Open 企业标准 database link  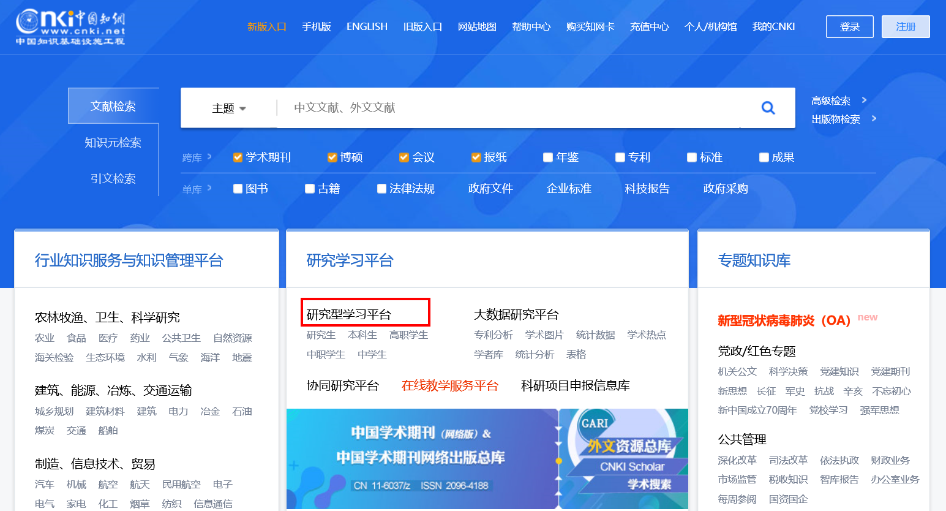[569, 189]
